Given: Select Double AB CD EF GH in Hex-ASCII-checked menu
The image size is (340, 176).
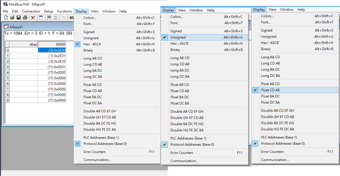Looking at the screenshot, I should [117, 111].
